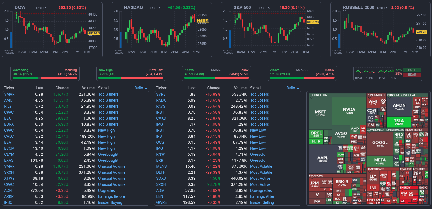
Task: Open the S&P 500 intraday chart
Action: [271, 30]
